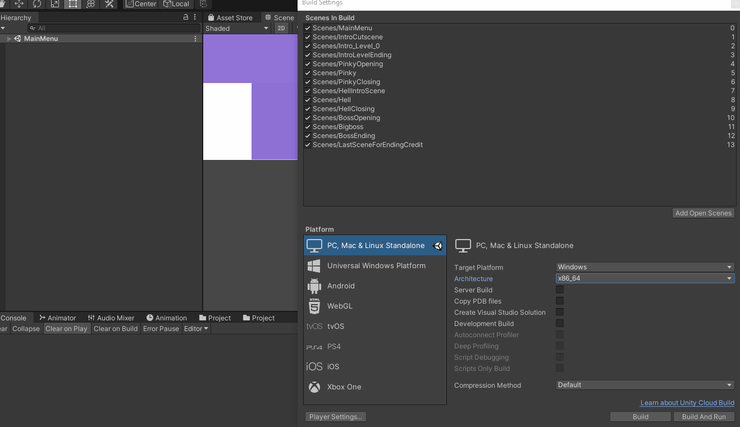Image resolution: width=740 pixels, height=427 pixels.
Task: Toggle the 2D scene view button
Action: [281, 28]
